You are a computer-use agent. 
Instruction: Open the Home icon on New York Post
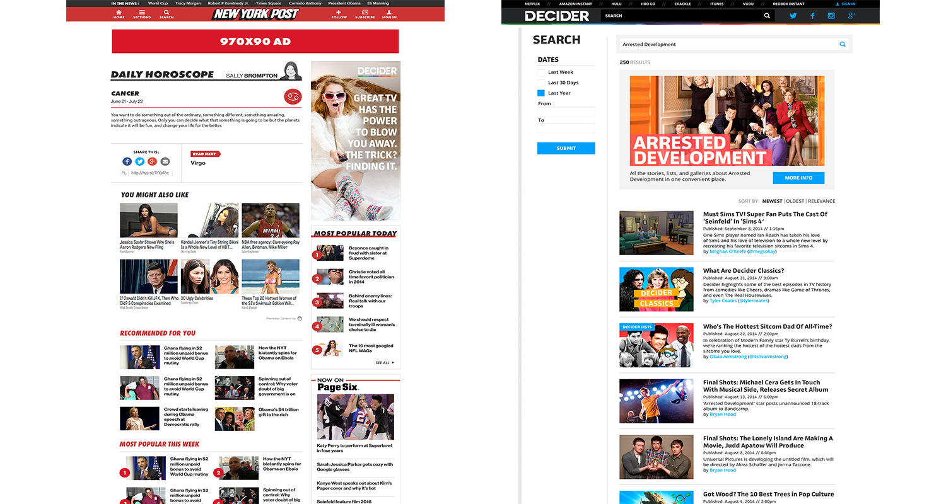(x=119, y=13)
